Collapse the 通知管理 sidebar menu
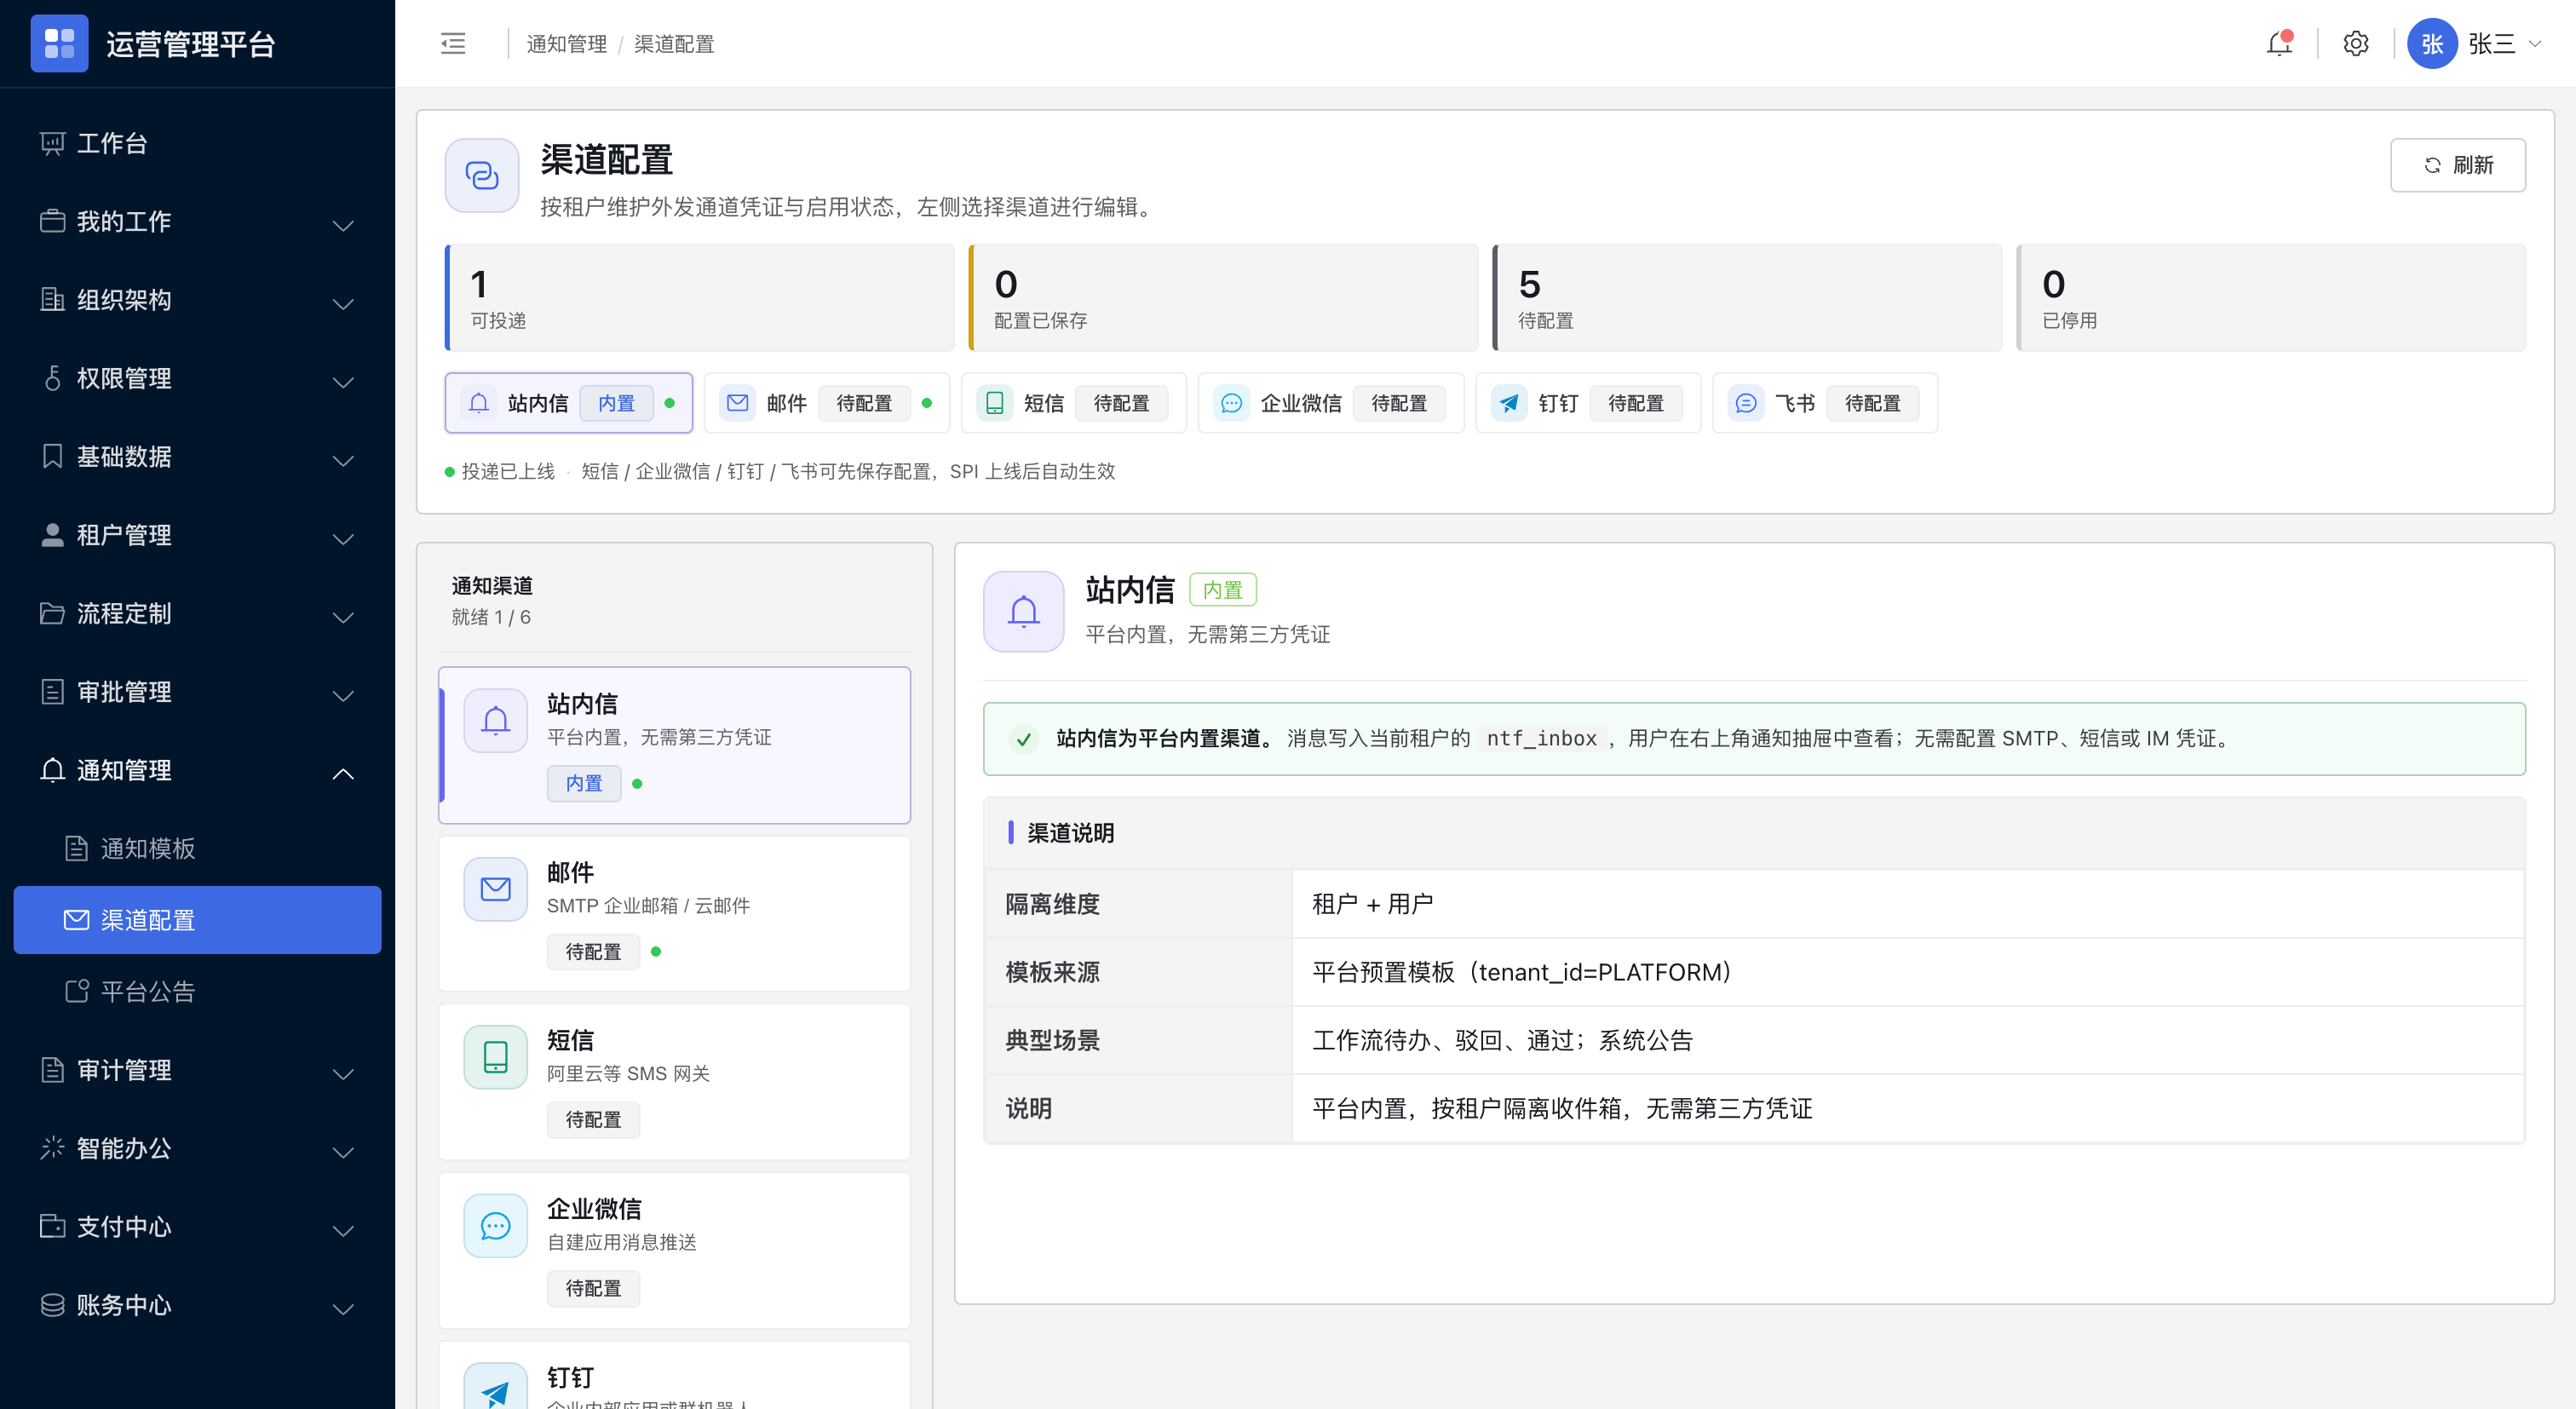The image size is (2576, 1409). (x=197, y=770)
